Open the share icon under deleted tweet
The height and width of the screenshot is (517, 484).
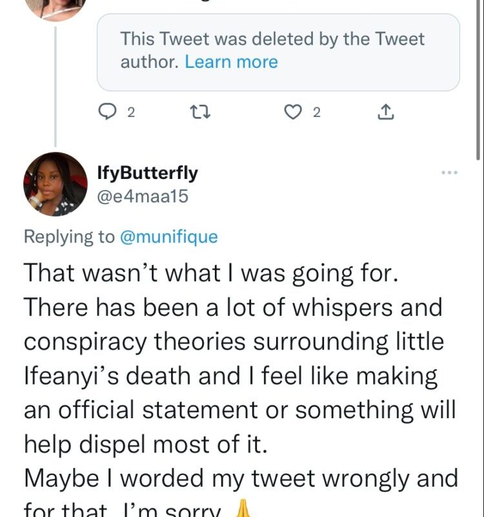tap(385, 112)
